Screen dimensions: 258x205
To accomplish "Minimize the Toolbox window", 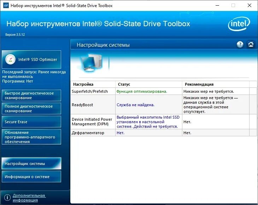I will coord(217,5).
